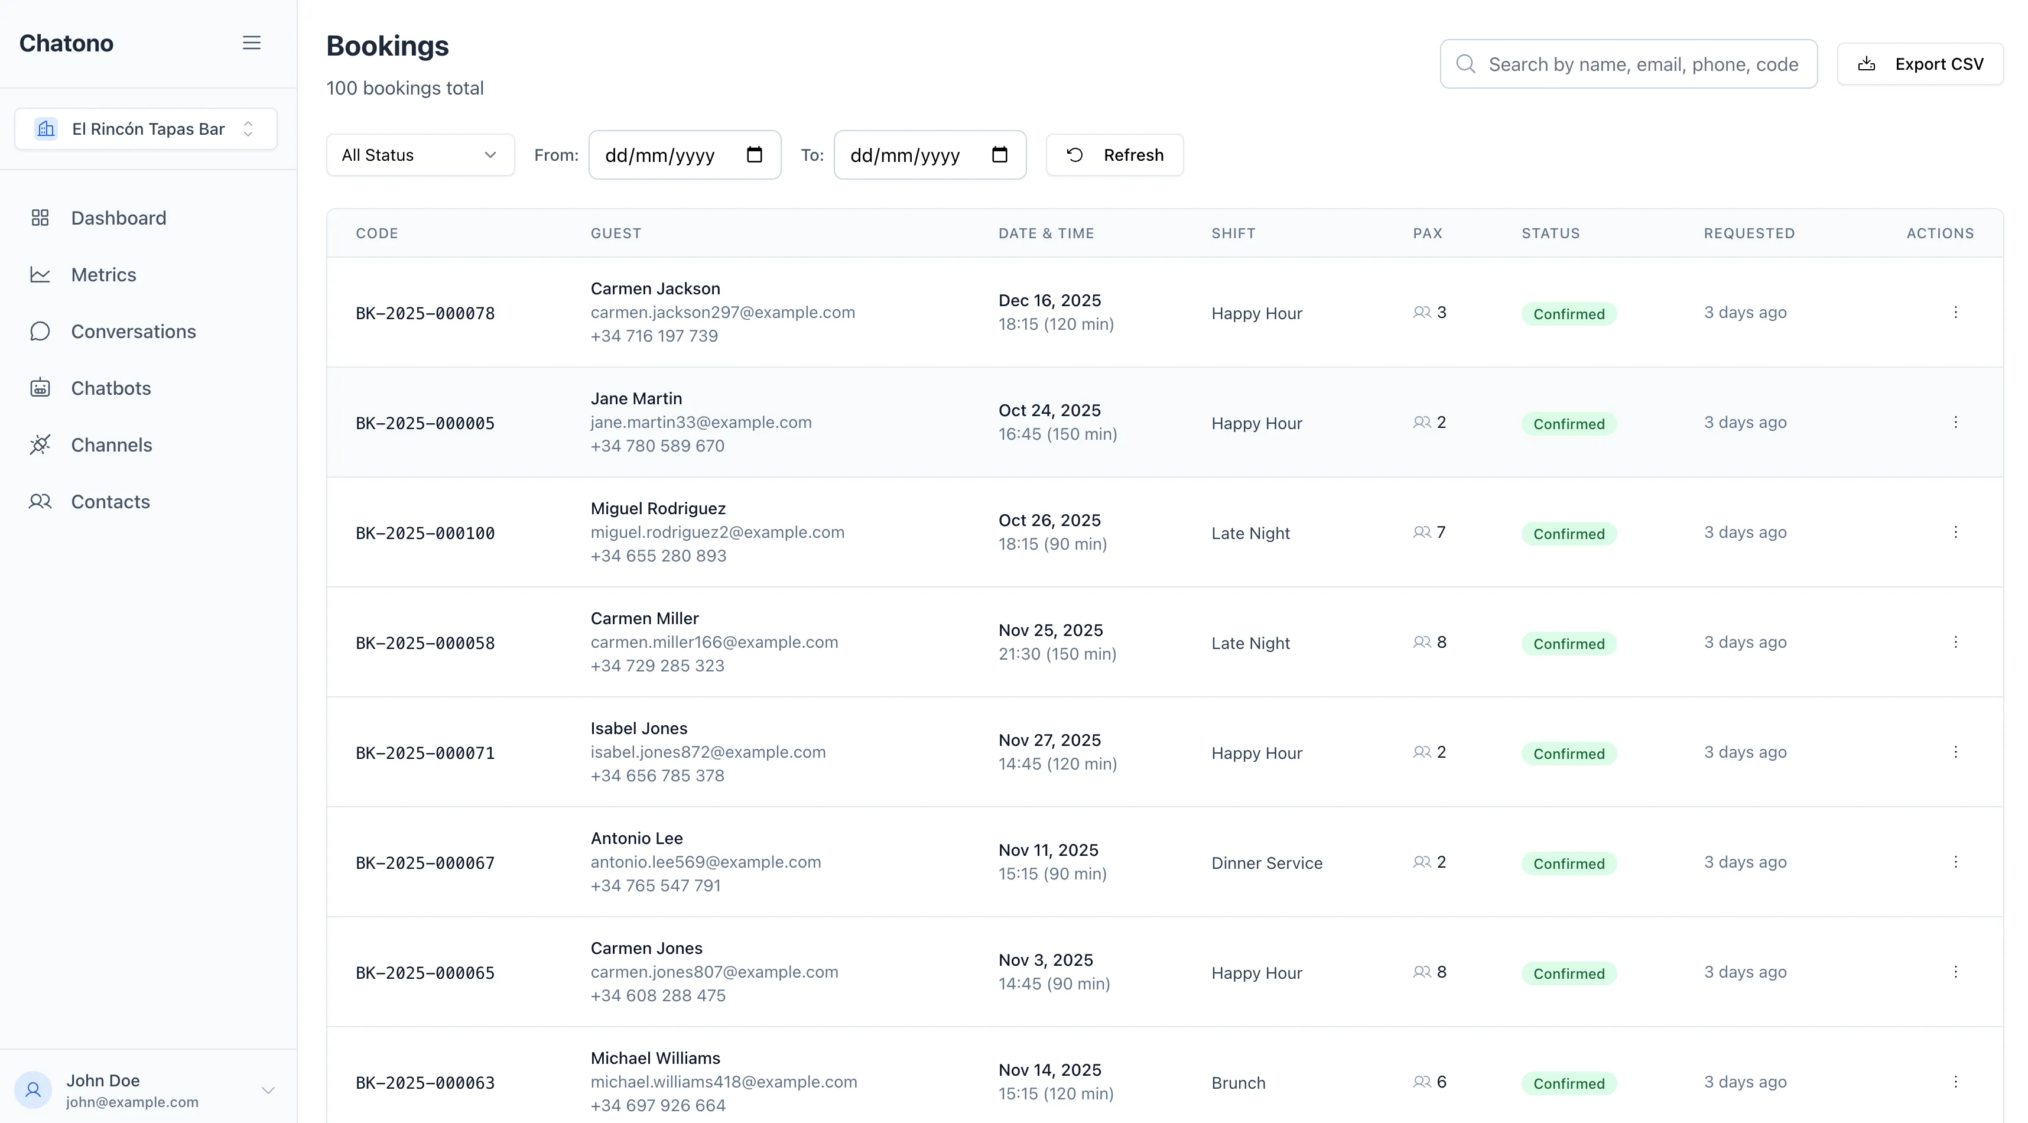
Task: Open actions menu for Miguel Rodriguez booking
Action: point(1955,533)
